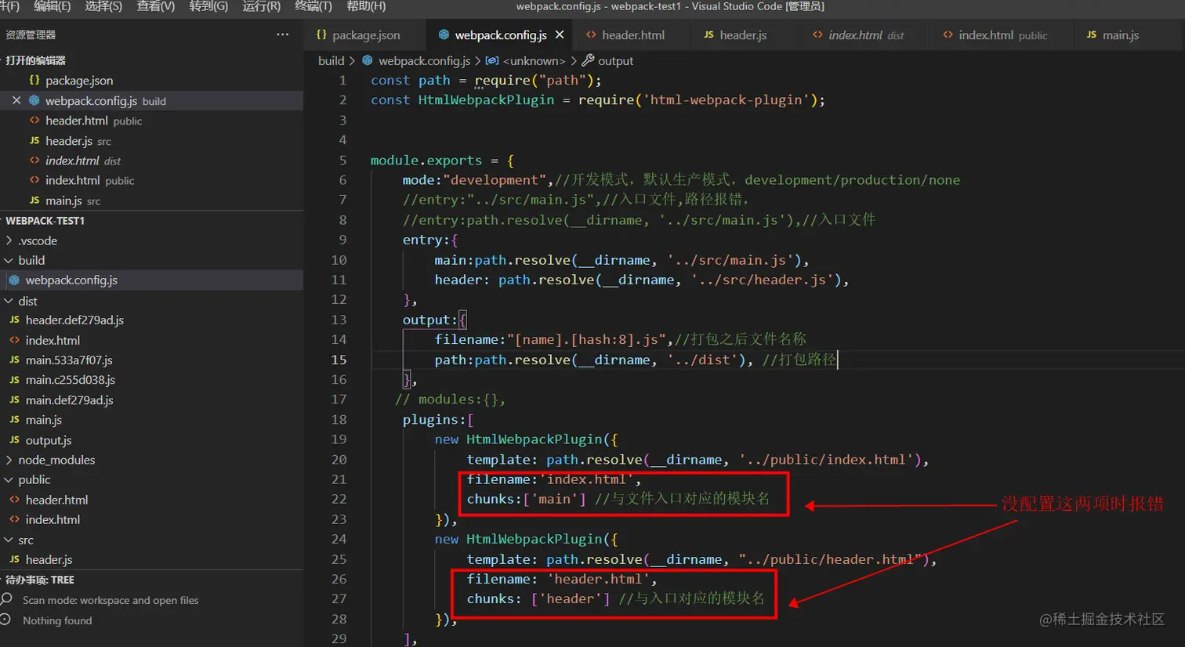The image size is (1185, 647).
Task: Click the 'main' chunk string on line 22
Action: tap(554, 499)
